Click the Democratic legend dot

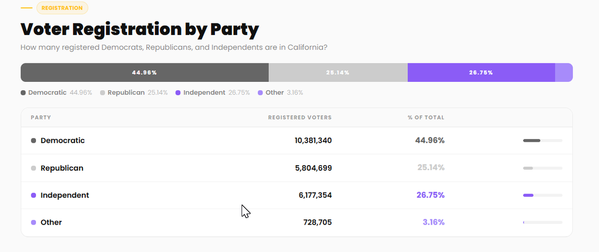click(23, 93)
